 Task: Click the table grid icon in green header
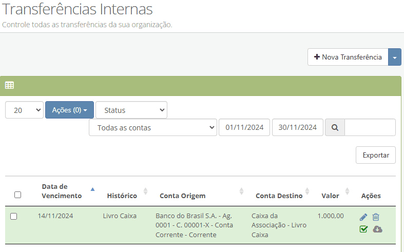[10, 85]
